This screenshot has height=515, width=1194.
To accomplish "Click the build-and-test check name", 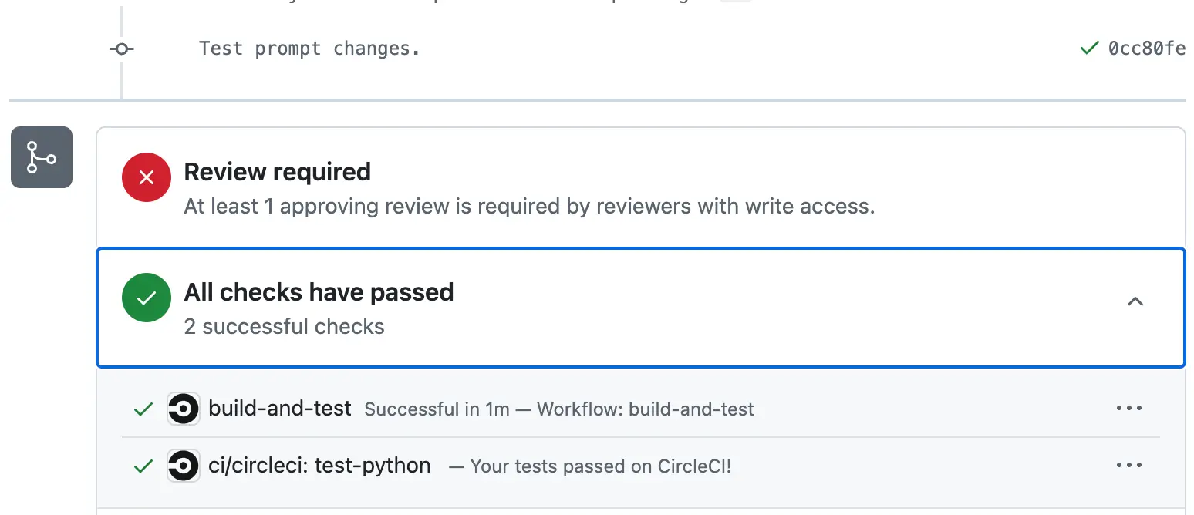I will pos(280,408).
